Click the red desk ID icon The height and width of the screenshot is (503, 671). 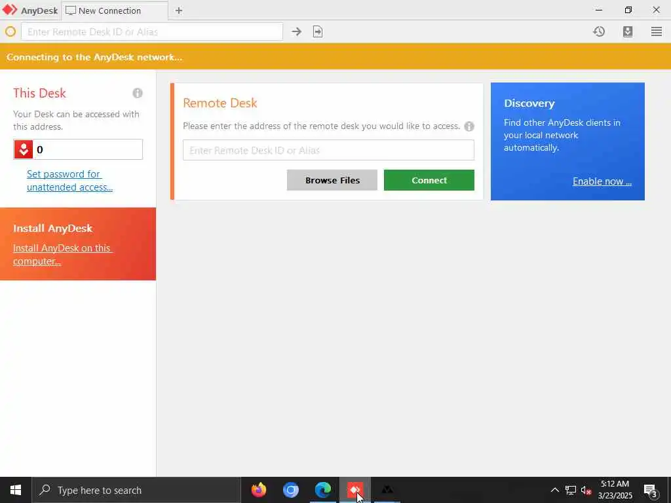[x=24, y=149]
